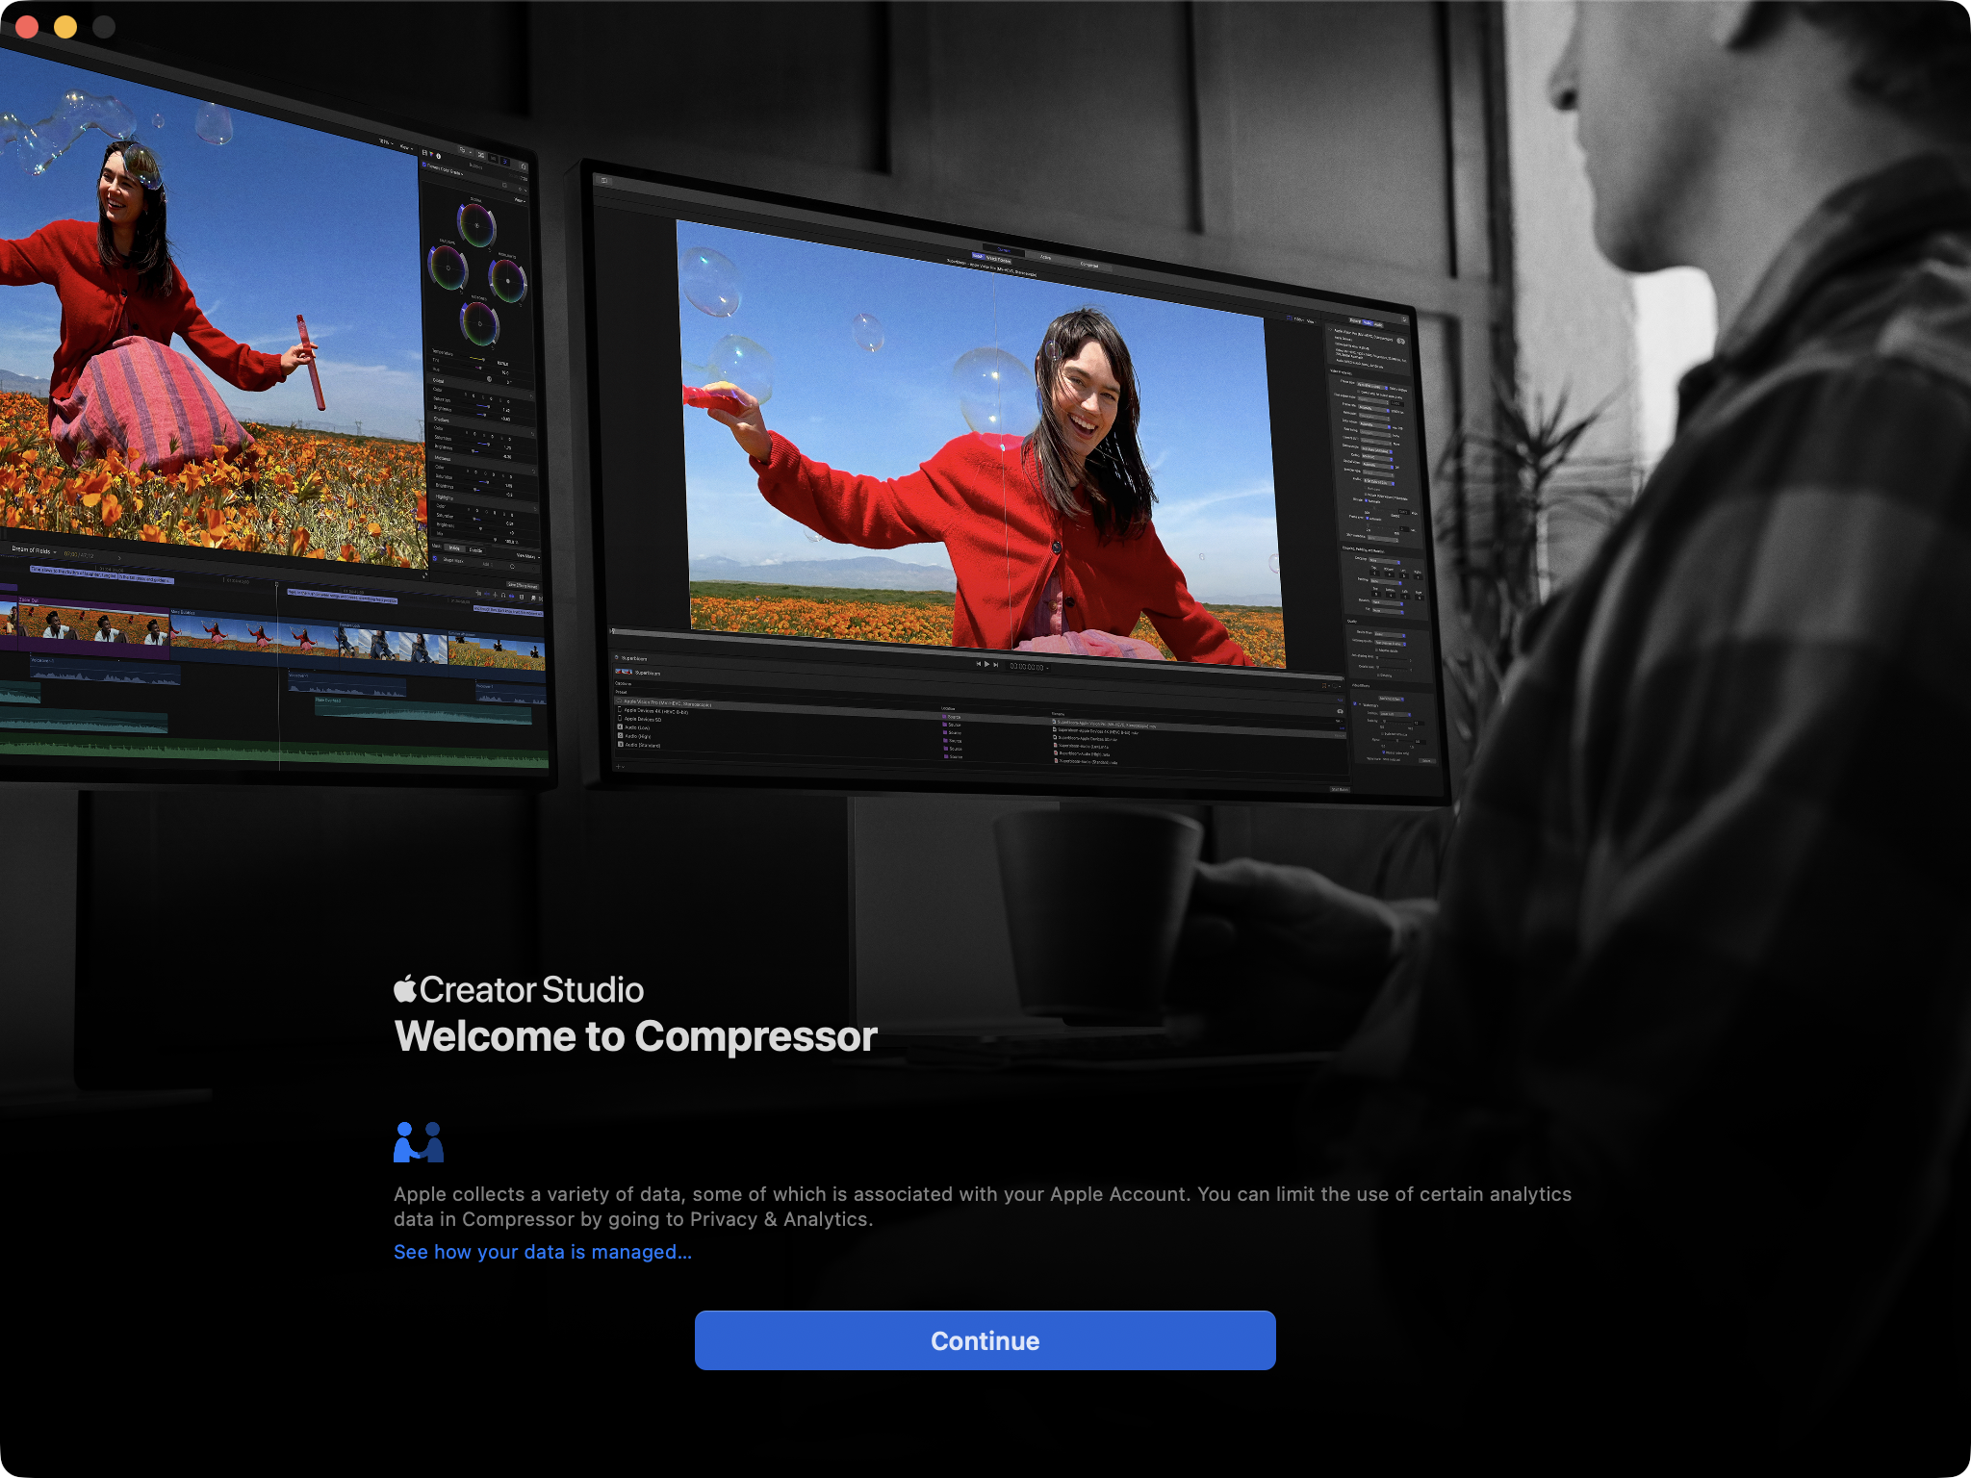The width and height of the screenshot is (1971, 1478).
Task: Click the "Creator Studio" title text
Action: point(531,990)
